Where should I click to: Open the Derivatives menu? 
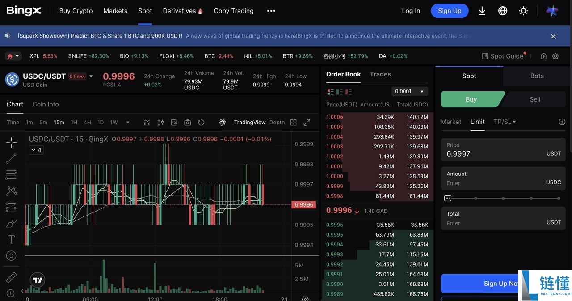pos(183,11)
